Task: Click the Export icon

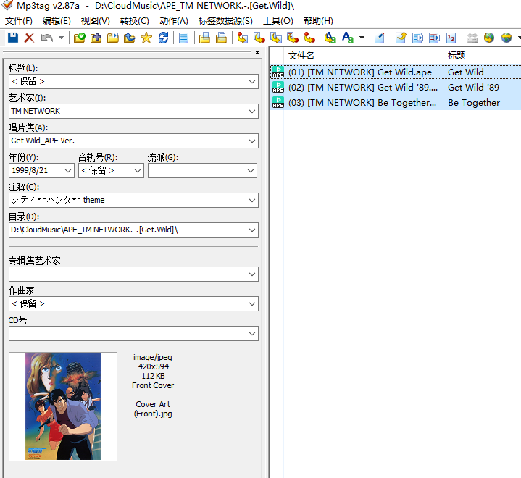Action: pos(401,38)
